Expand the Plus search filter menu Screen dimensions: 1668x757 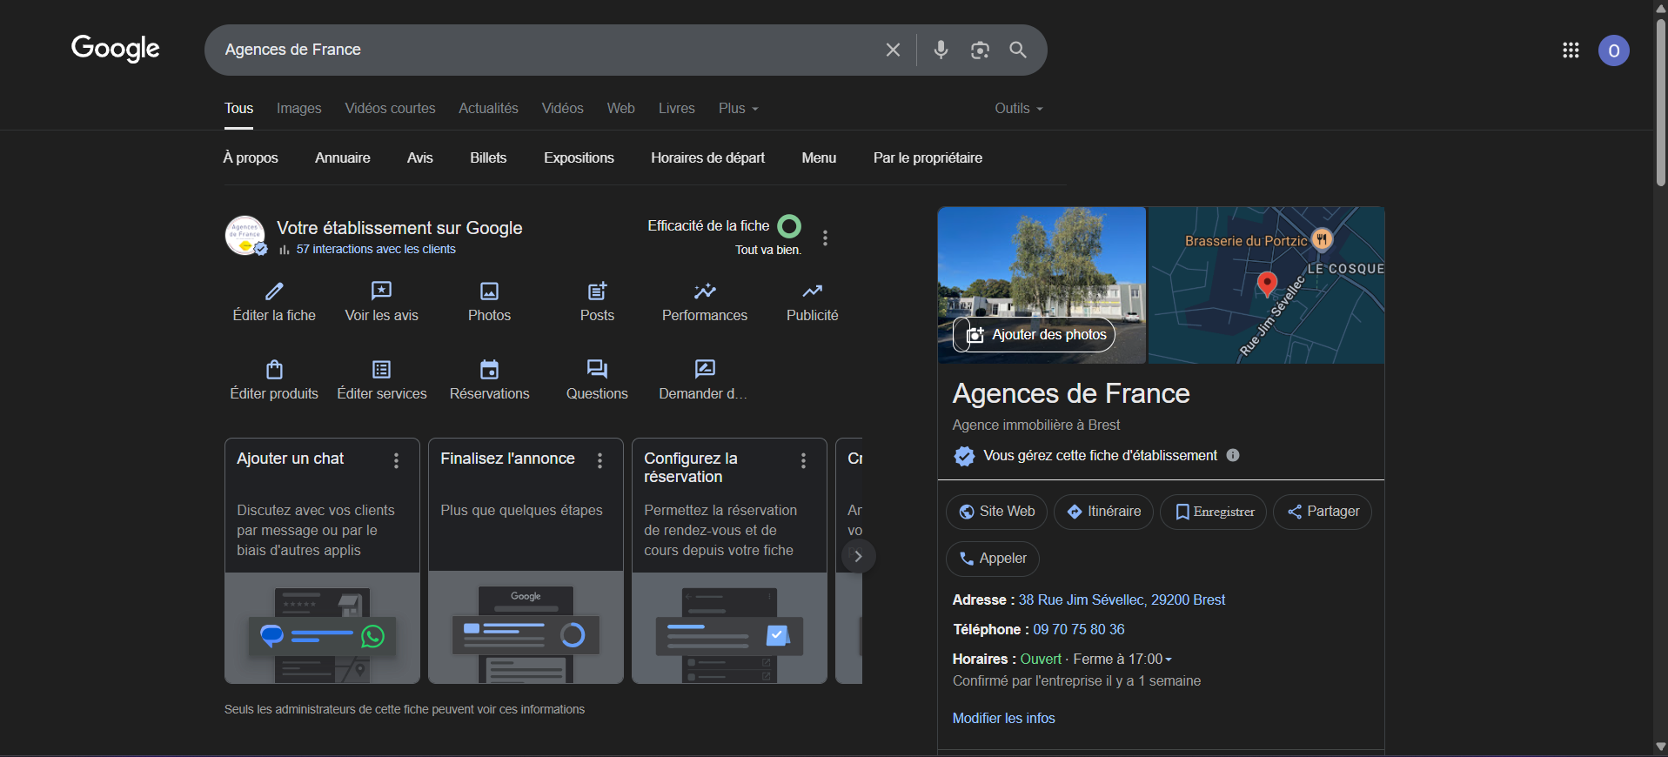coord(738,109)
